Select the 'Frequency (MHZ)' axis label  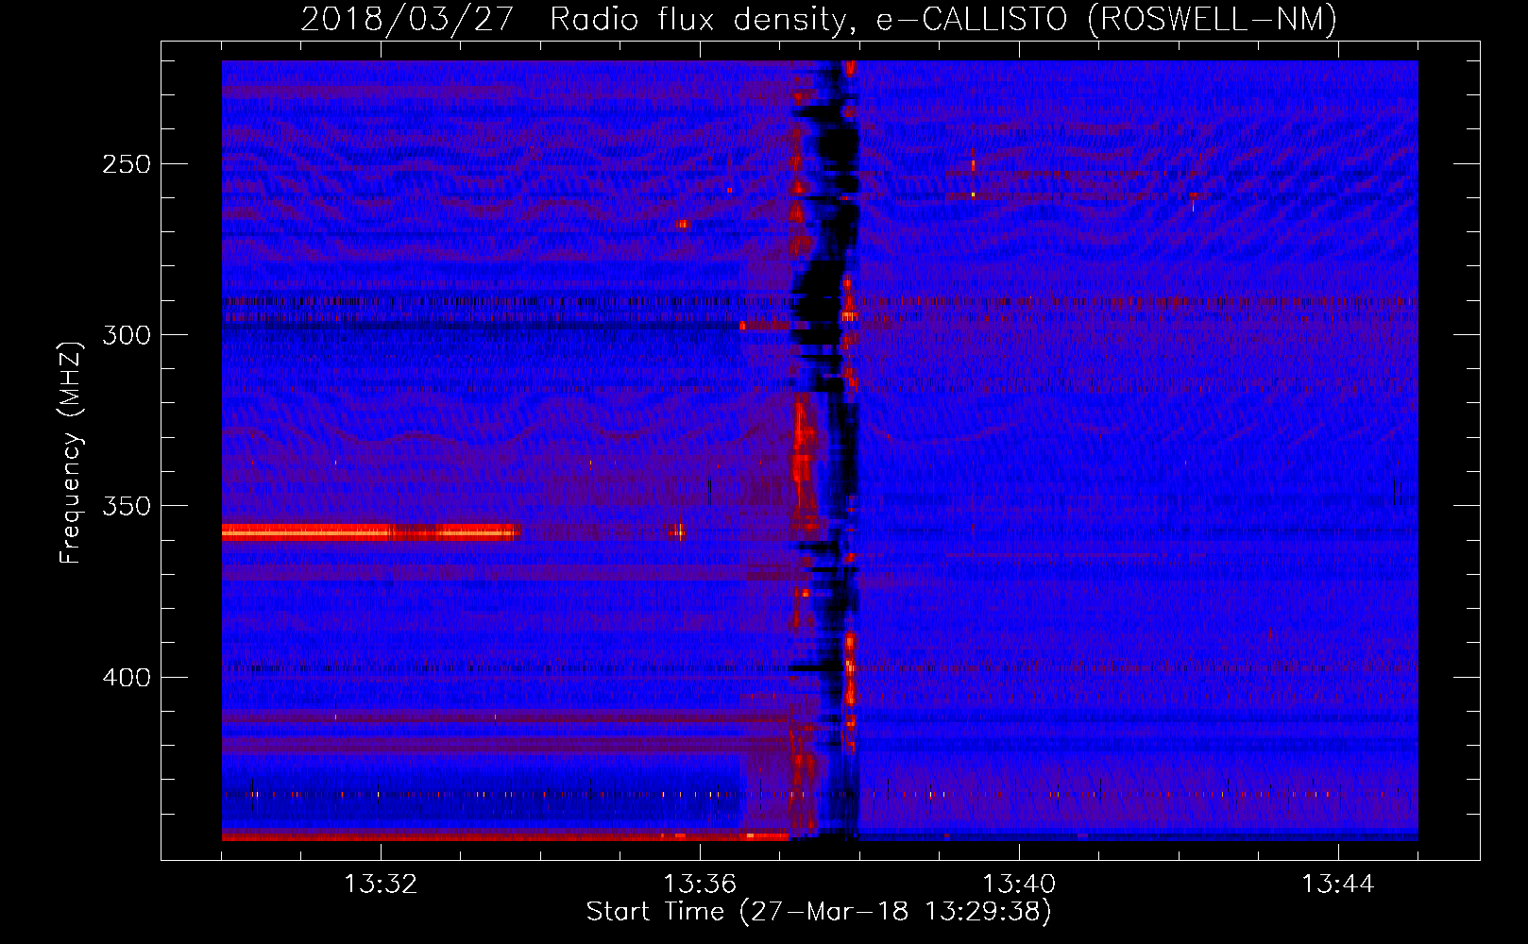pos(71,452)
